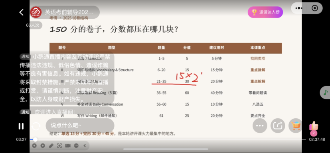Open the round three-dots more options button
Viewport: 330px width, 153px height.
pyautogui.click(x=260, y=126)
